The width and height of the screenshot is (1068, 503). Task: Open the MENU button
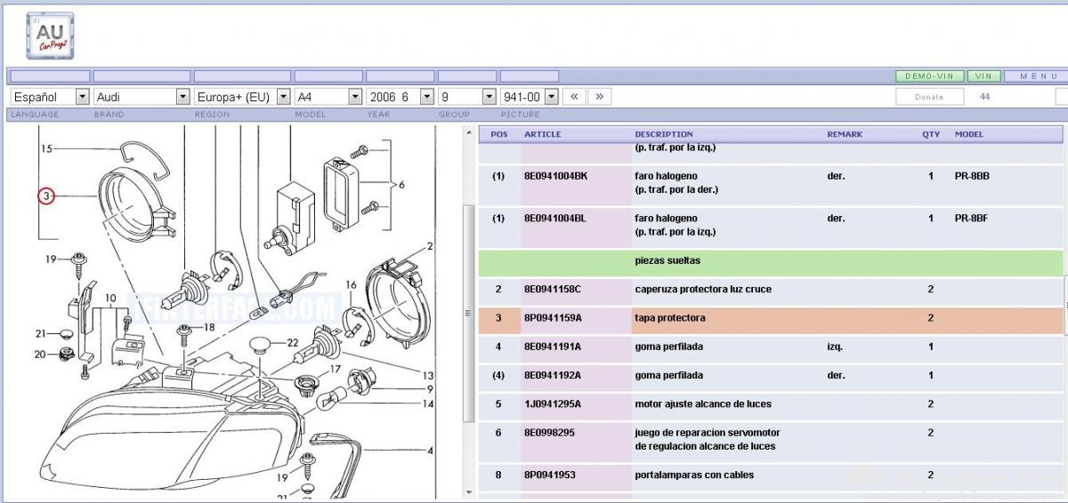tap(1037, 76)
